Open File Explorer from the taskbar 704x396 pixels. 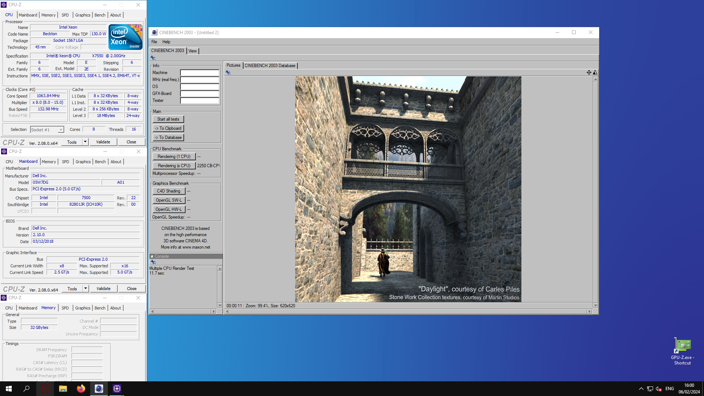[x=63, y=389]
